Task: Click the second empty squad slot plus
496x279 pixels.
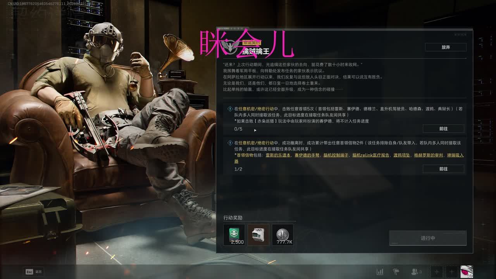Action: click(451, 272)
